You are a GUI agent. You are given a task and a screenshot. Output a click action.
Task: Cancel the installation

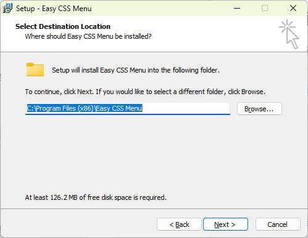coord(278,224)
